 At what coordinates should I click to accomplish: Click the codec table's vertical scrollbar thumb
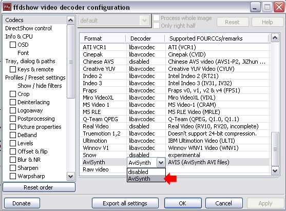[x=275, y=149]
